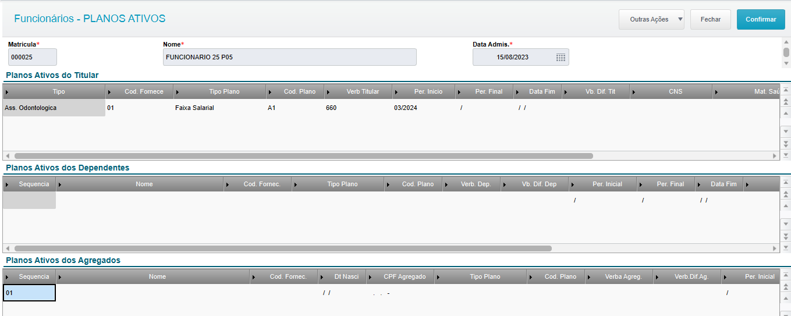Click Dt Nasci column header
Screen dimensions: 791x316
[x=342, y=276]
